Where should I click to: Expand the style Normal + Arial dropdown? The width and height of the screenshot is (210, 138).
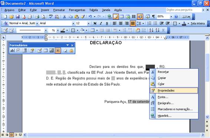(37, 23)
